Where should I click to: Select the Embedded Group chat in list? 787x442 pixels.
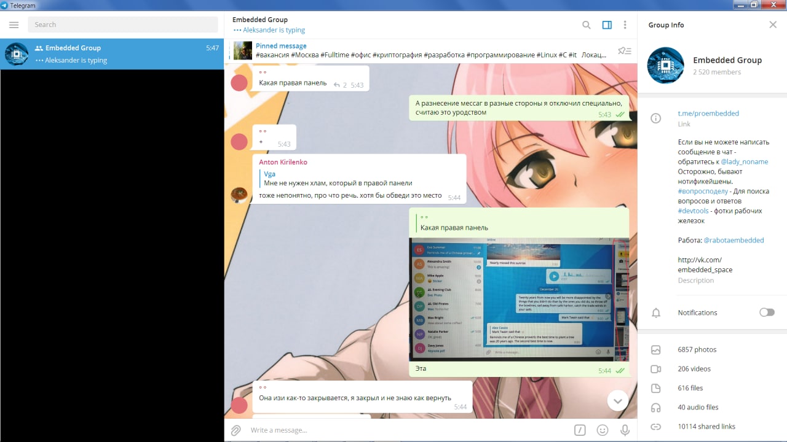(112, 54)
